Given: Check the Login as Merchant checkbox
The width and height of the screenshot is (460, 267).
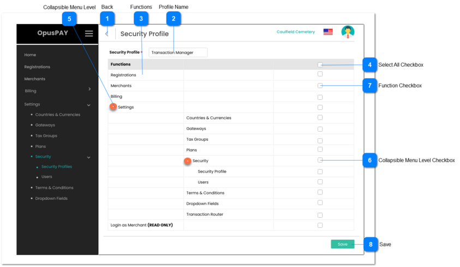Looking at the screenshot, I should click(x=320, y=225).
